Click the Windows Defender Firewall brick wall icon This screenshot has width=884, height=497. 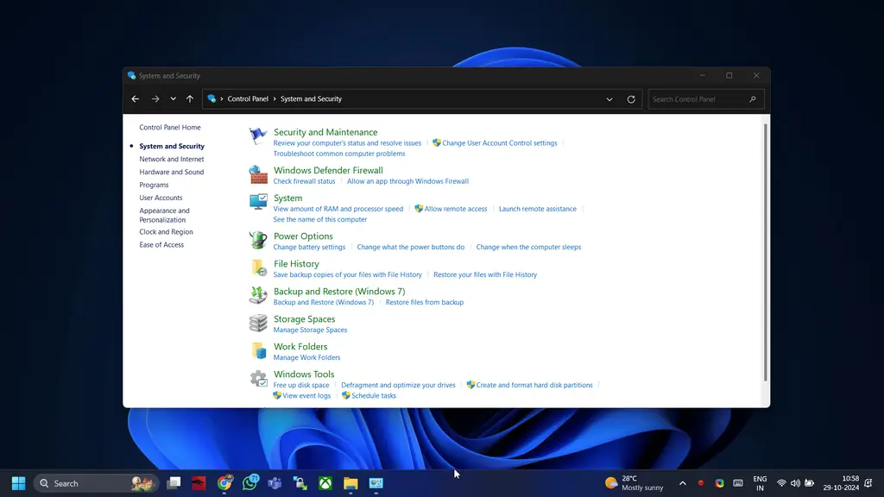tap(258, 174)
